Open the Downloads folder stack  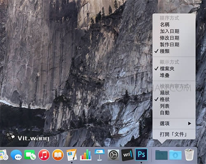coord(176,155)
